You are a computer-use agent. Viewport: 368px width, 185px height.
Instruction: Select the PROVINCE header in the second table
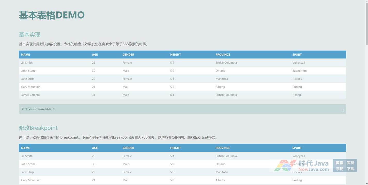click(x=223, y=148)
